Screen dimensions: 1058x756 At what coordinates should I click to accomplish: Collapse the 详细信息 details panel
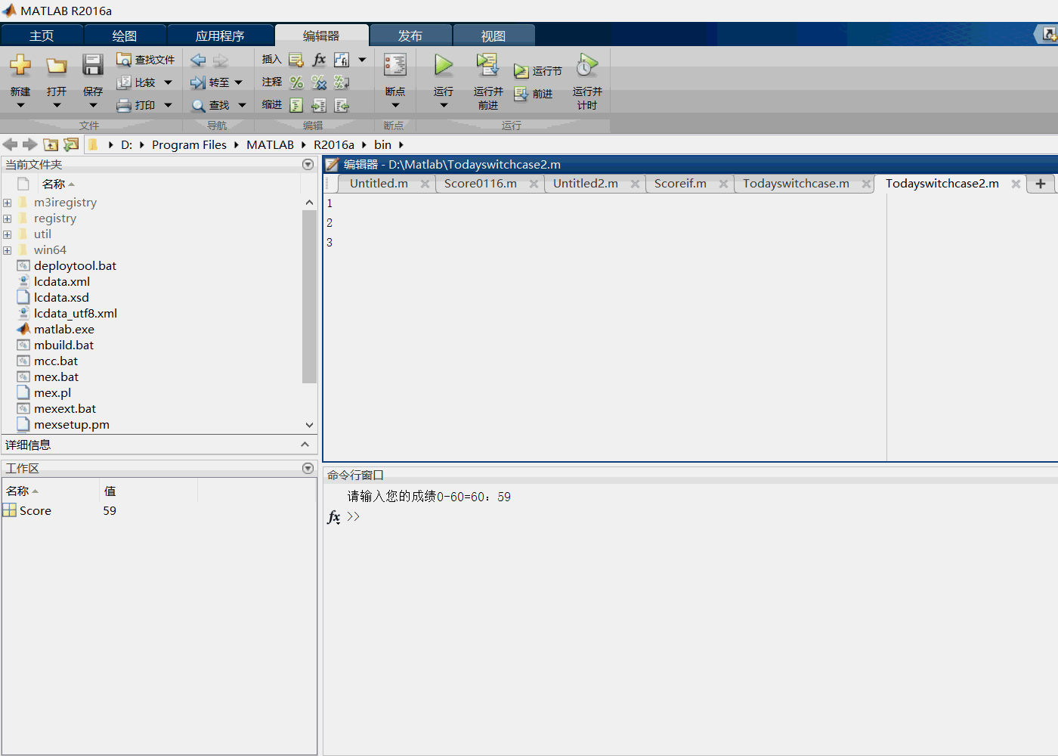pyautogui.click(x=306, y=445)
